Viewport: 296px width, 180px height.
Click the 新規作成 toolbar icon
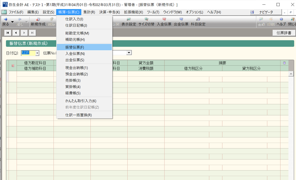click(38, 22)
